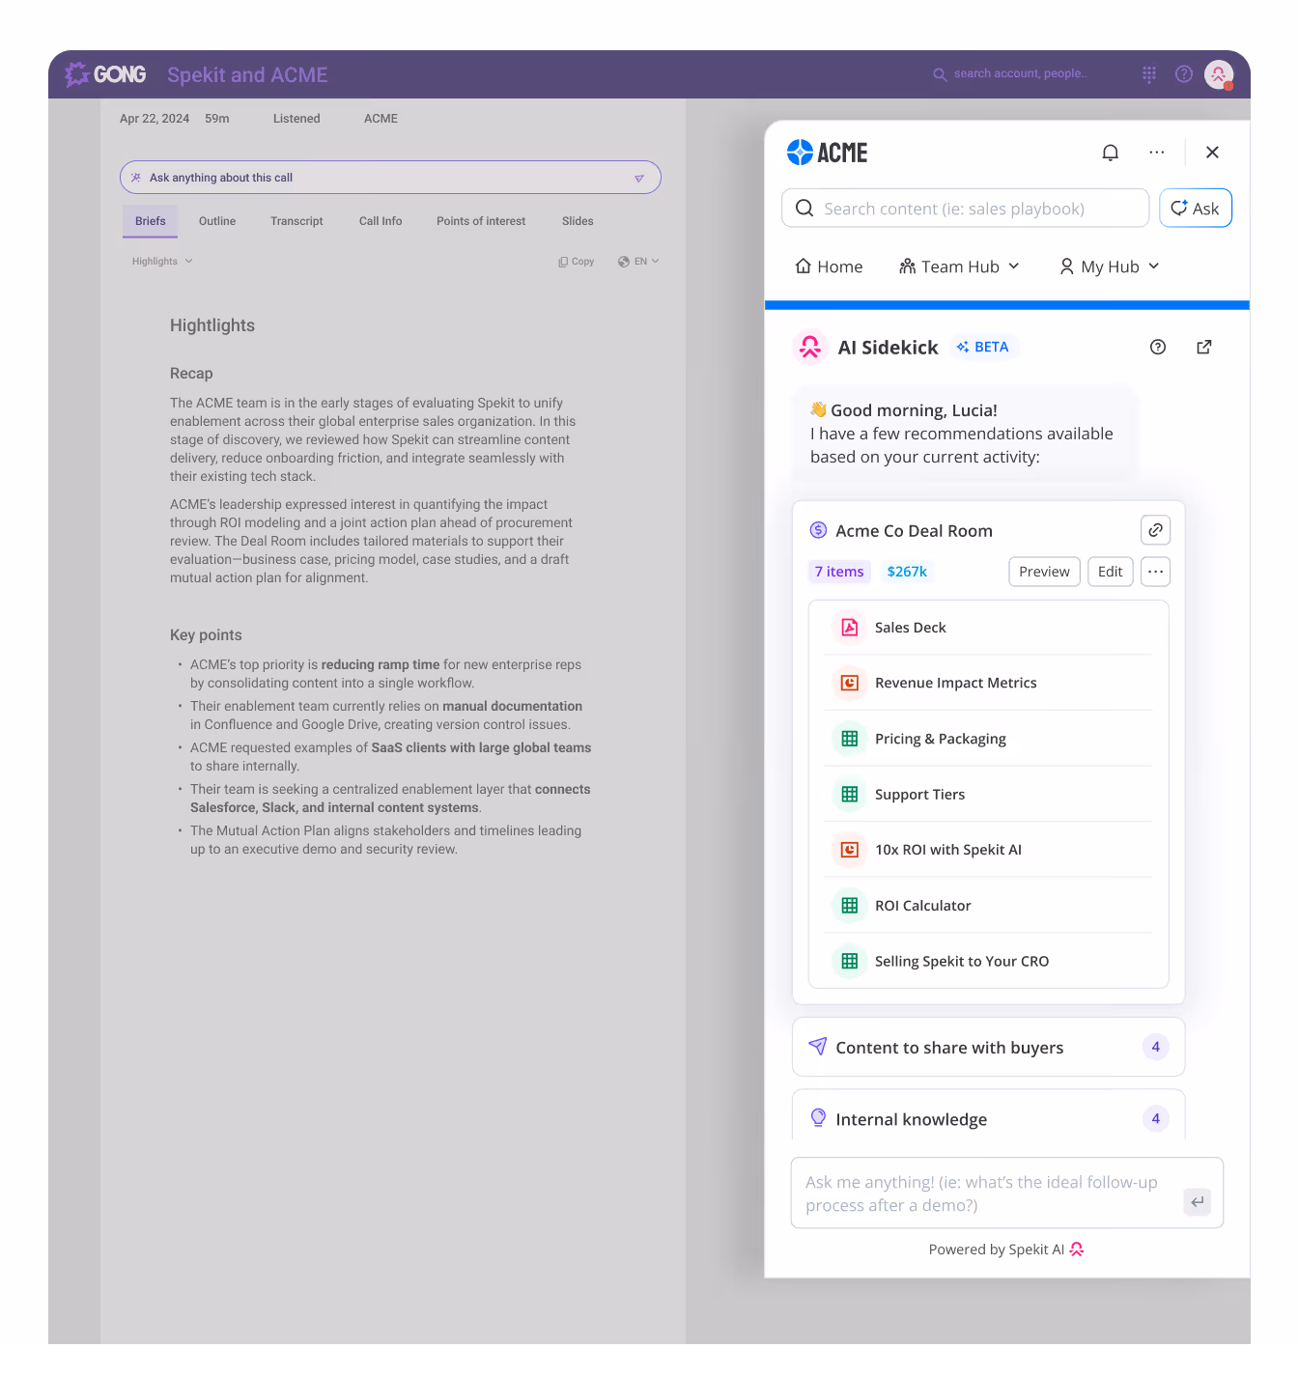Click the Edit button for Deal Room
Image resolution: width=1298 pixels, height=1376 pixels.
click(1111, 572)
